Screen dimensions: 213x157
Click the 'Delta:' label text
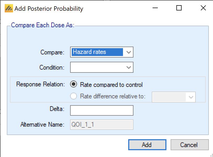tap(56, 109)
